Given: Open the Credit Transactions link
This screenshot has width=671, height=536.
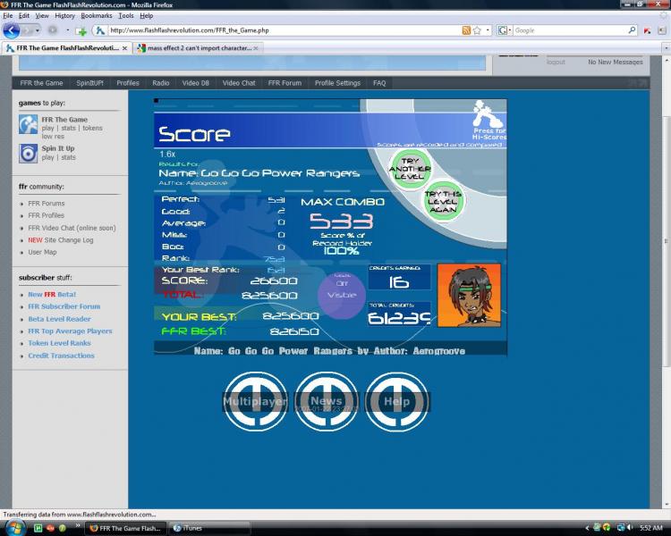Looking at the screenshot, I should [x=61, y=356].
